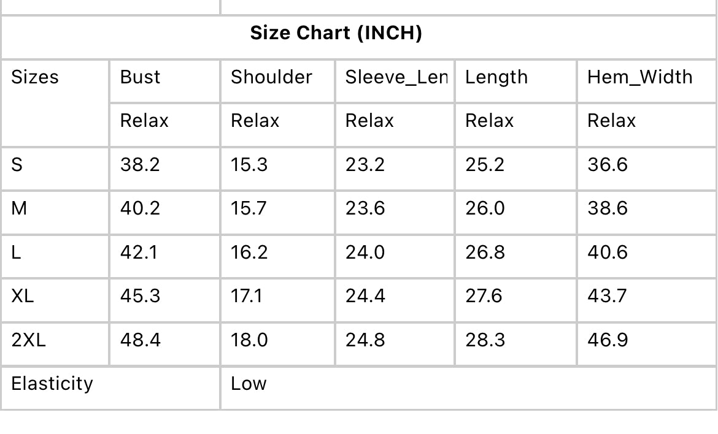Screen dimensions: 718x434
Task: Click shoulder value 15.7 for size M
Action: 249,208
